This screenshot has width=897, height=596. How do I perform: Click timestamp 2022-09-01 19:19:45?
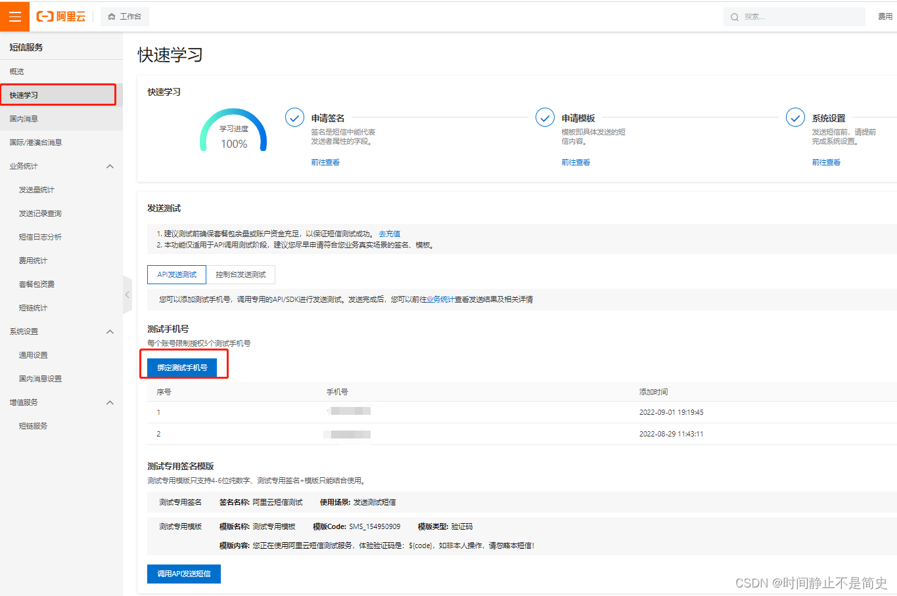pos(671,412)
